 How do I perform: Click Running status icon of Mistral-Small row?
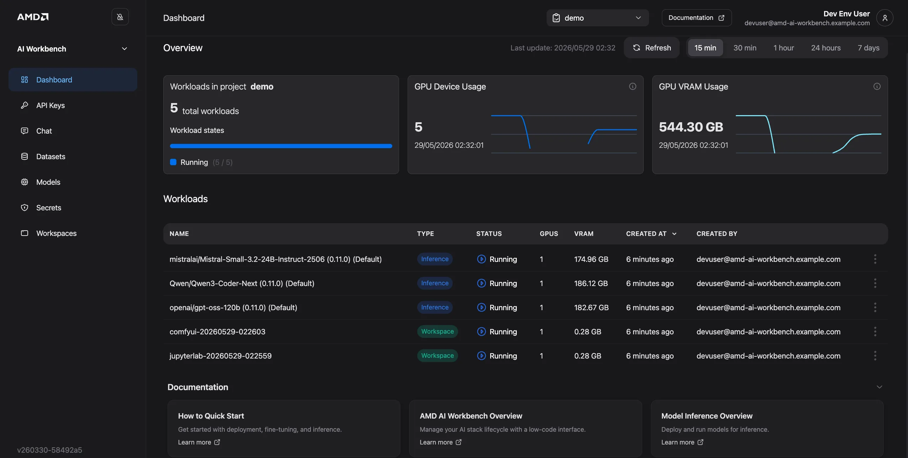click(x=481, y=259)
